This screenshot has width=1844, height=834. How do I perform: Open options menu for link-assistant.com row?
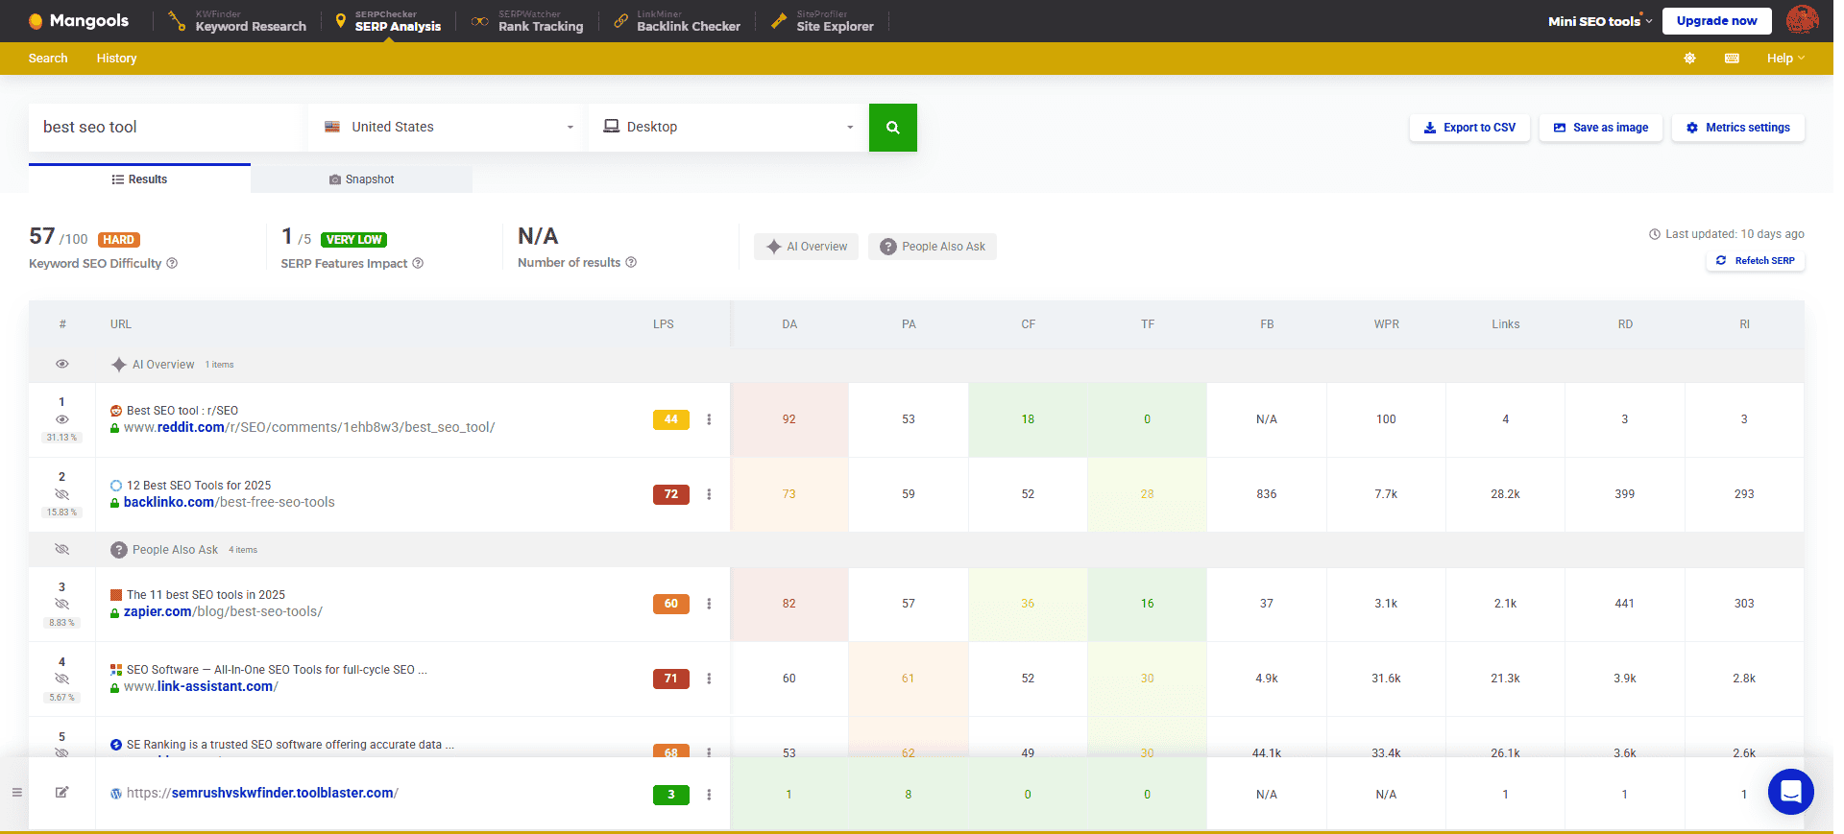(x=709, y=679)
